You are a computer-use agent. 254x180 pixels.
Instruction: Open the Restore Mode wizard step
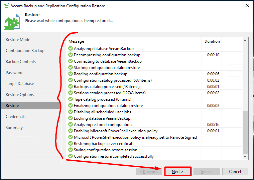(18, 40)
